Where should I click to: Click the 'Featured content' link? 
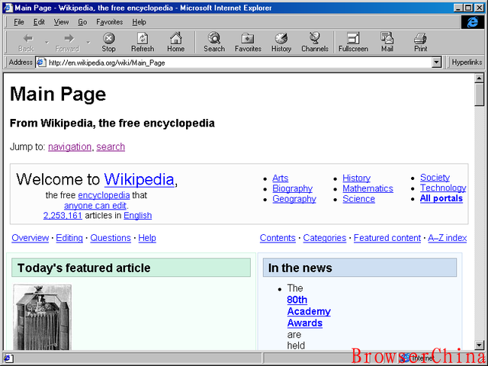(x=387, y=238)
